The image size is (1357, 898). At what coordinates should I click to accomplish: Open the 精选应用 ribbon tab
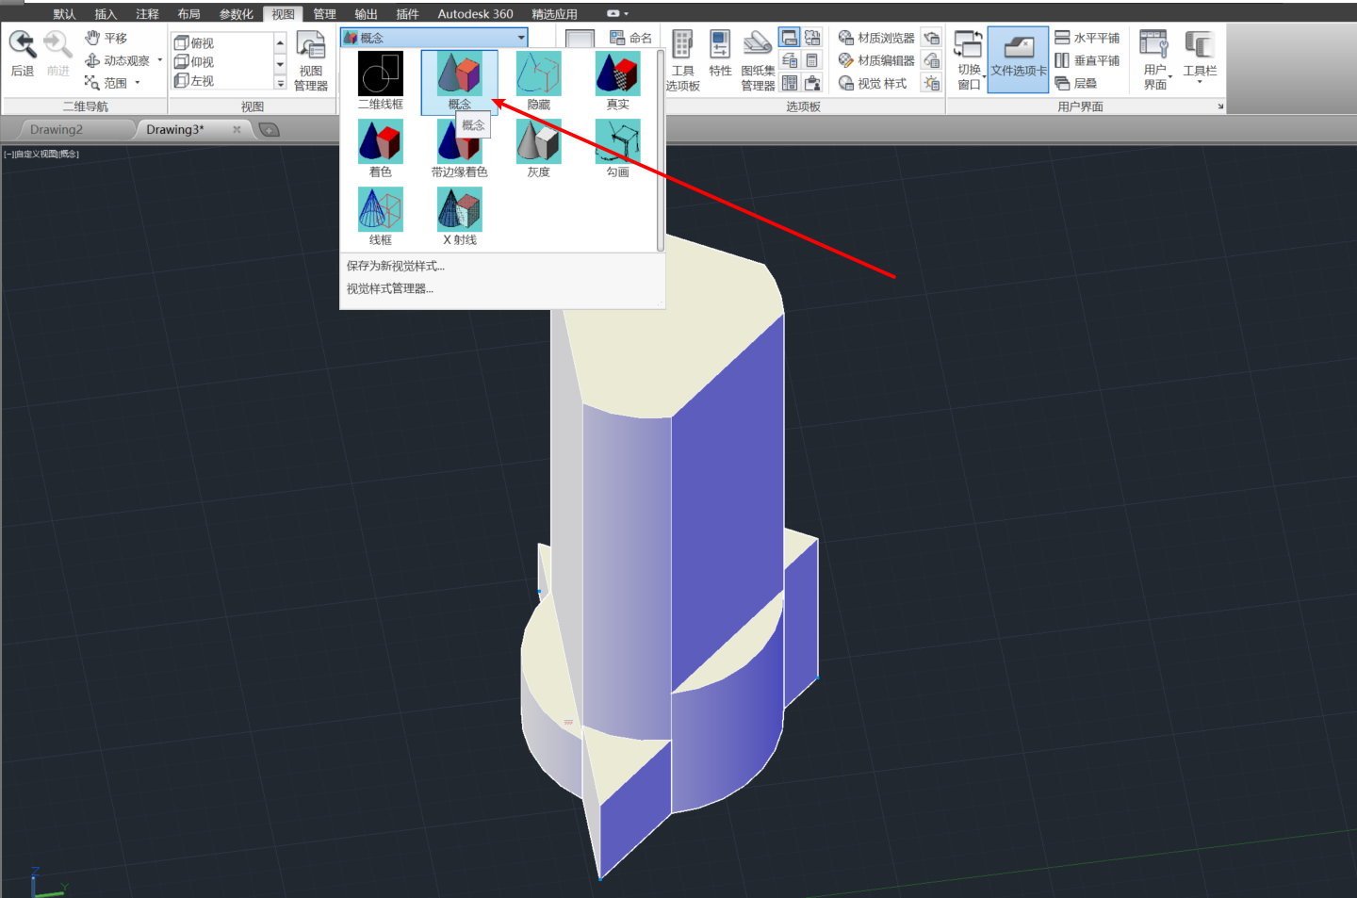coord(554,14)
